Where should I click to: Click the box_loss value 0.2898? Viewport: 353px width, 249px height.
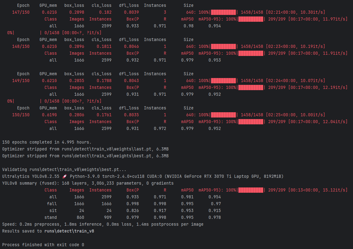(x=77, y=12)
